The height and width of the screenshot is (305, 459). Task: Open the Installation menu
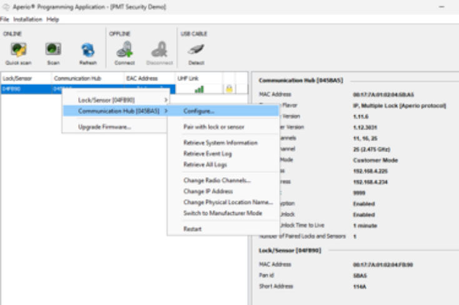[27, 19]
